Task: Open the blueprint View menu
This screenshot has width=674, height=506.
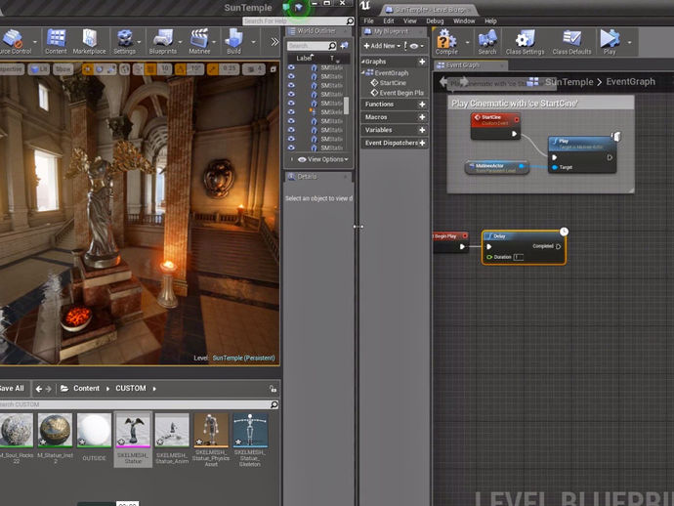Action: click(x=409, y=21)
